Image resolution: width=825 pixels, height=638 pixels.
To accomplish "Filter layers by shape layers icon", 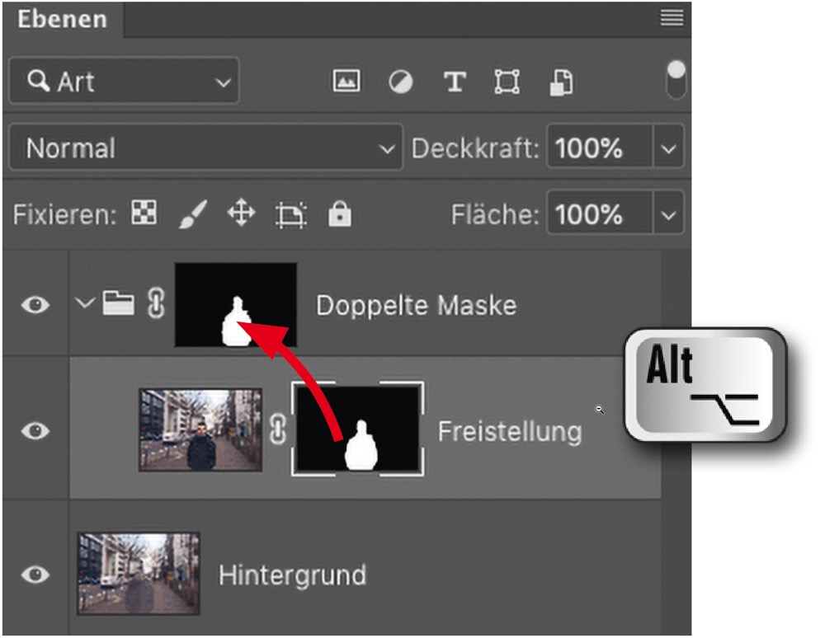I will click(507, 82).
